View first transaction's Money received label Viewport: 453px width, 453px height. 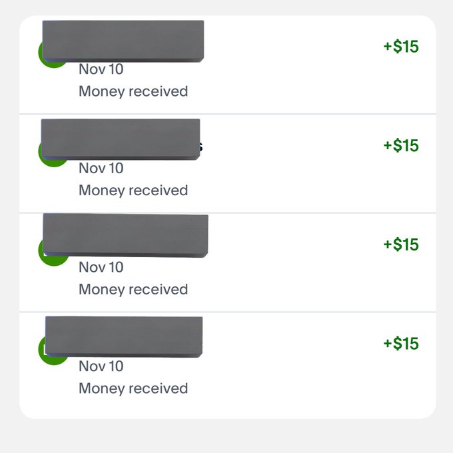(133, 92)
